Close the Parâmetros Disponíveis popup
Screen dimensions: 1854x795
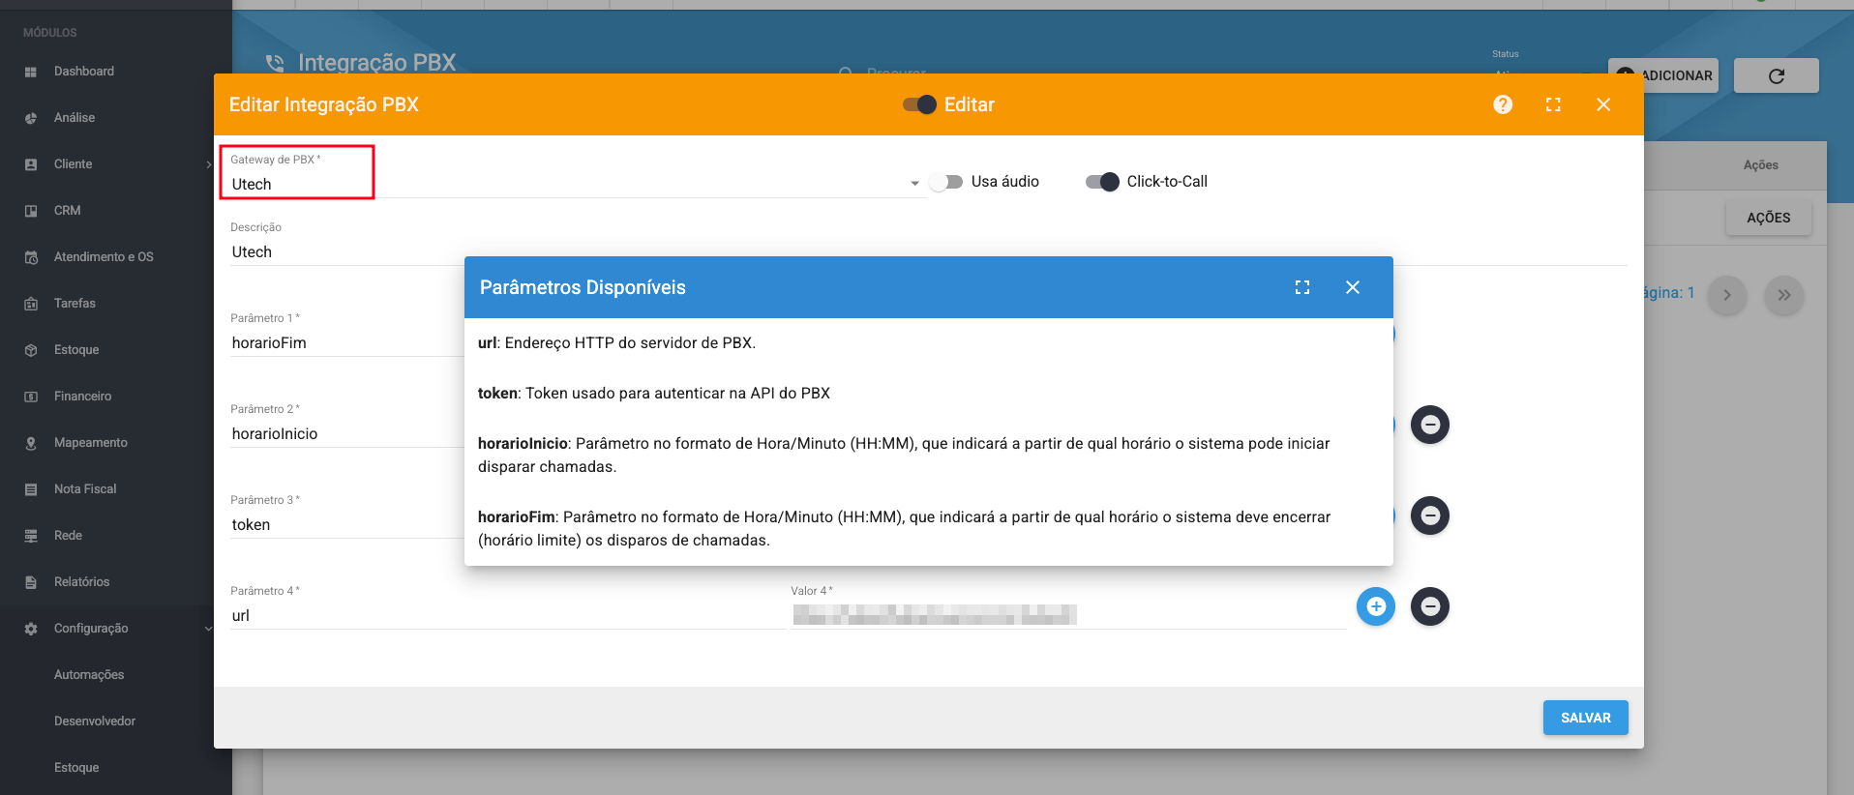tap(1353, 287)
